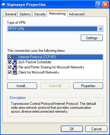Close the Siqmavpn Properties dialog
Image resolution: width=110 pixels, height=135 pixels.
[x=105, y=5]
